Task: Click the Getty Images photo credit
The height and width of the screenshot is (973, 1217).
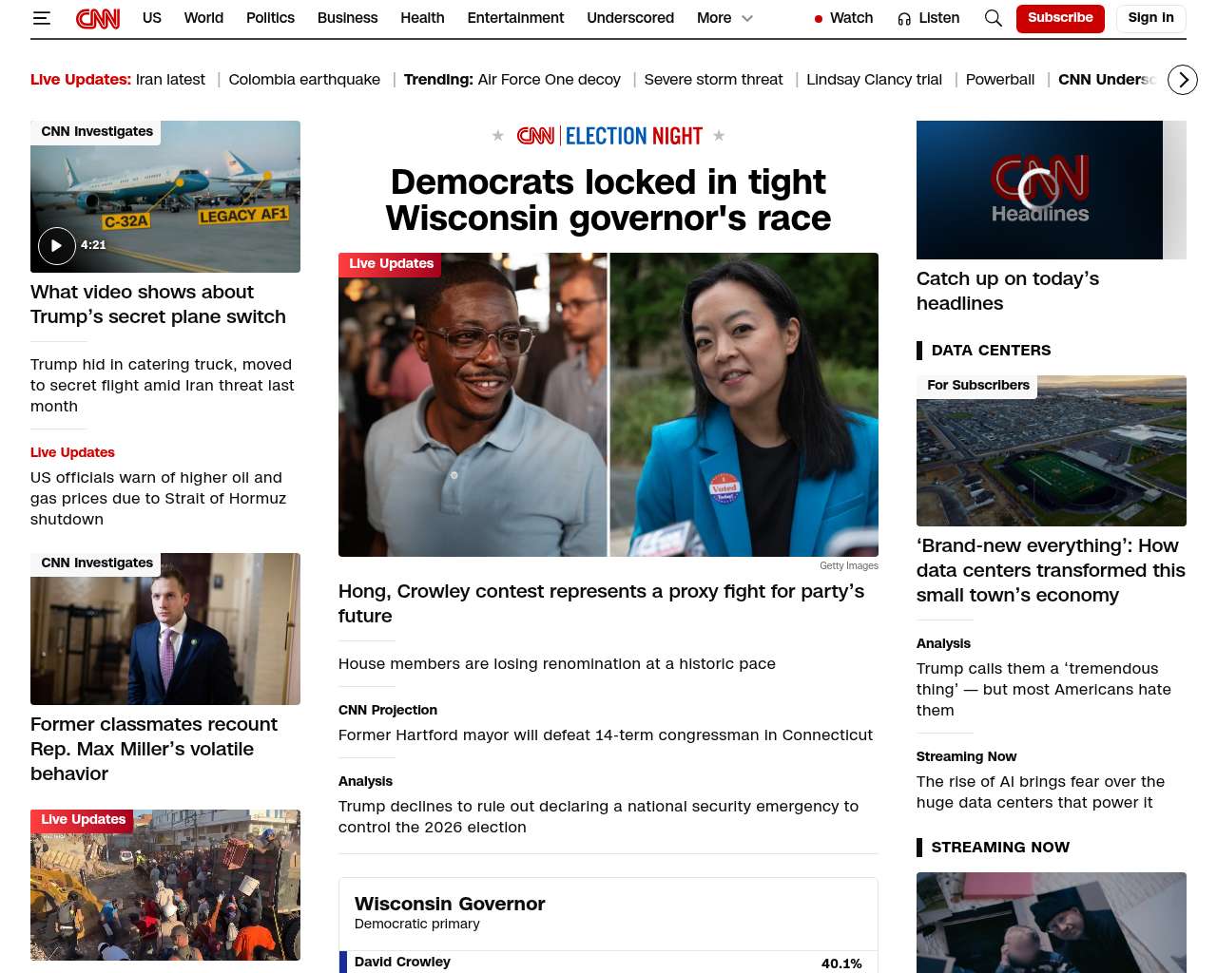Action: coord(849,566)
